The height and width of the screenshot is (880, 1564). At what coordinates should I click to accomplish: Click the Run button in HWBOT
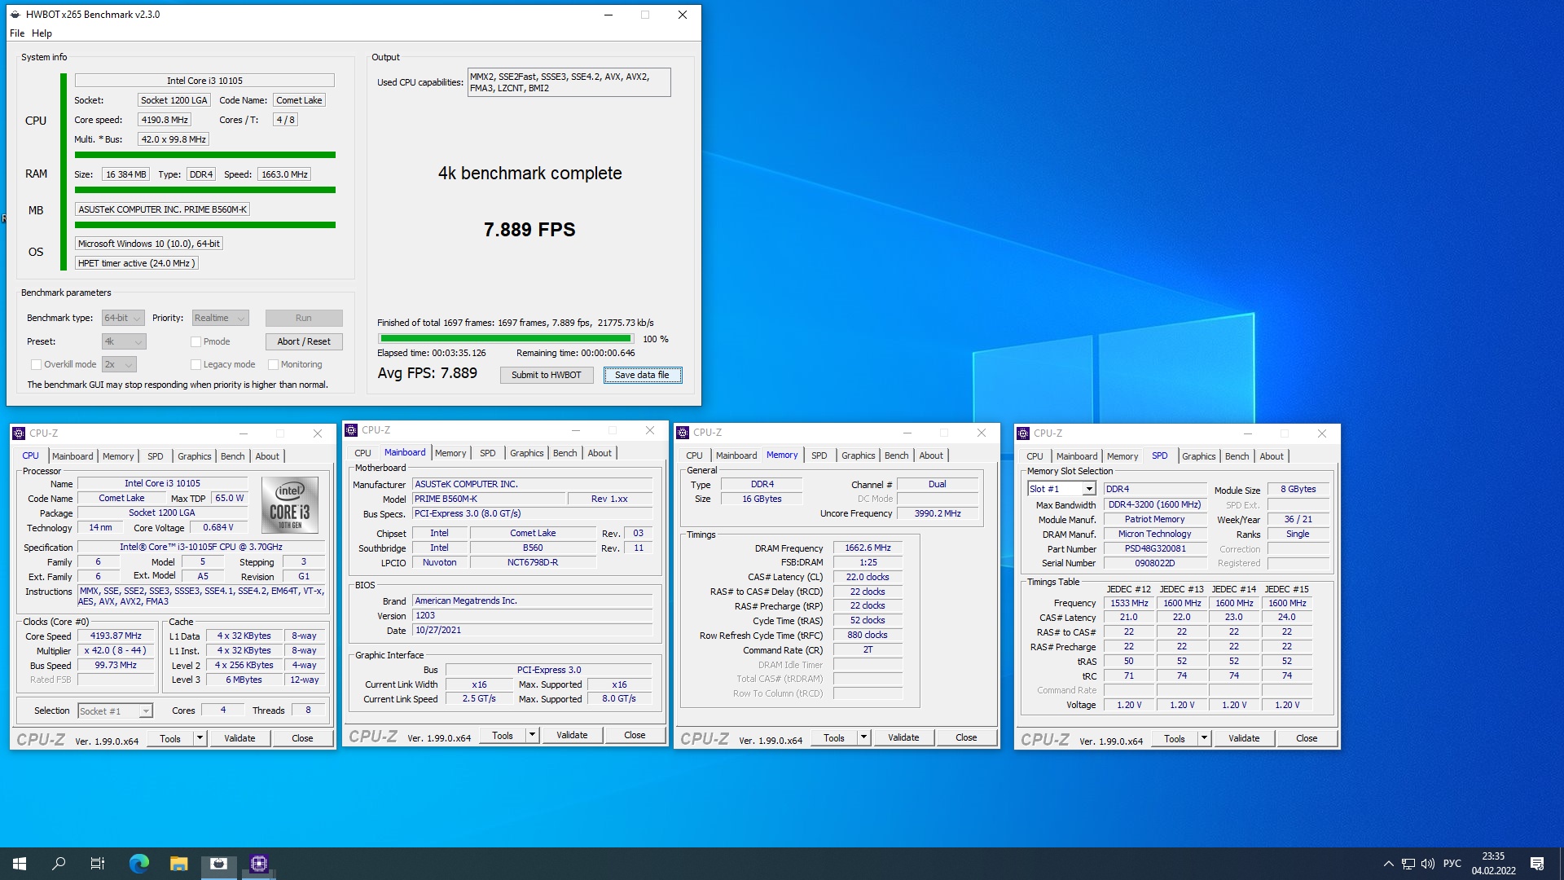(304, 318)
